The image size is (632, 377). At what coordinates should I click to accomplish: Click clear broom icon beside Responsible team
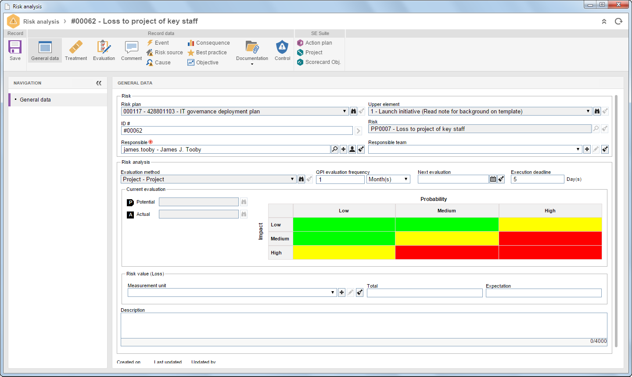[605, 149]
